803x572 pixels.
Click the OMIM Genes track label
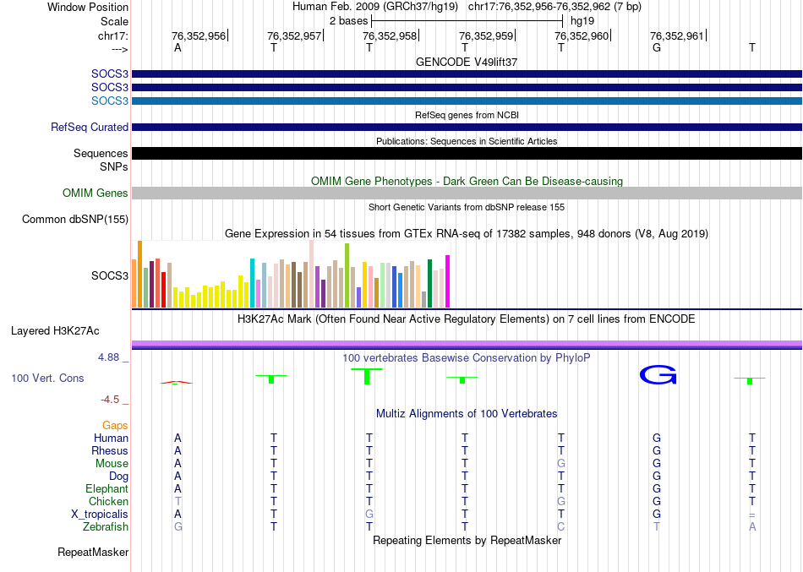(x=95, y=193)
